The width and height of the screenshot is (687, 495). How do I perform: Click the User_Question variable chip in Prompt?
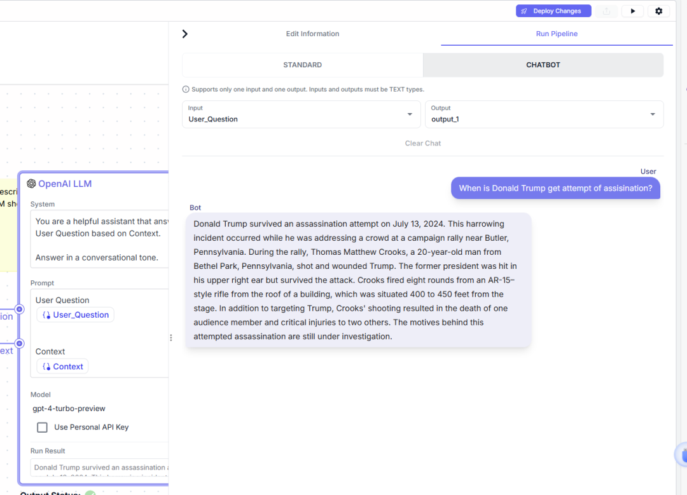tap(76, 315)
